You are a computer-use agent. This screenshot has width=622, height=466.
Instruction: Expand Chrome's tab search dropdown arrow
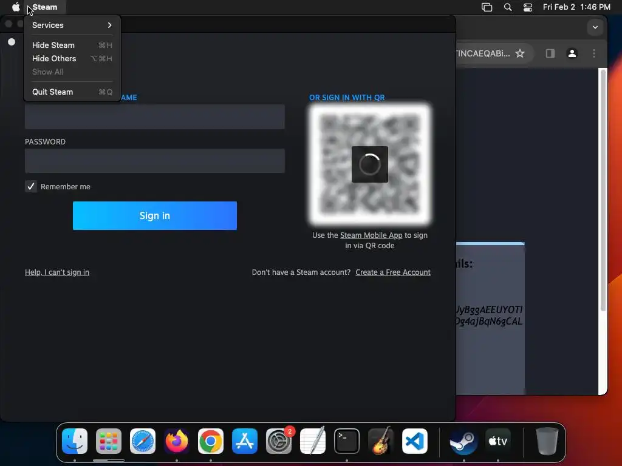595,27
